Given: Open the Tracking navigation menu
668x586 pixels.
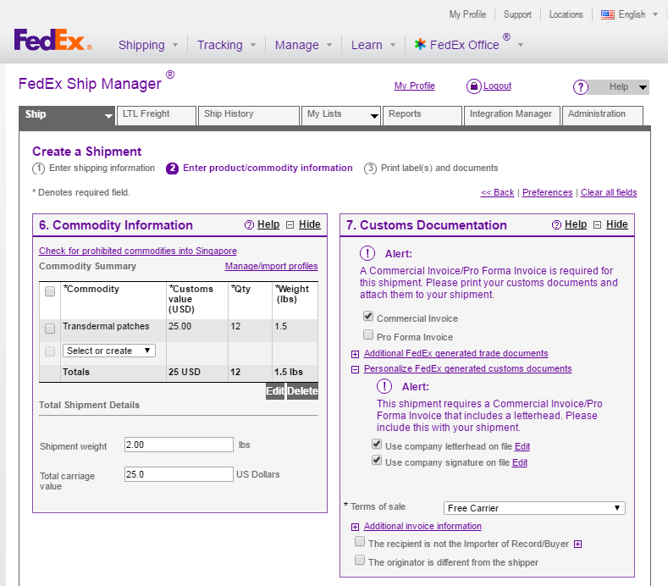Looking at the screenshot, I should [x=226, y=45].
